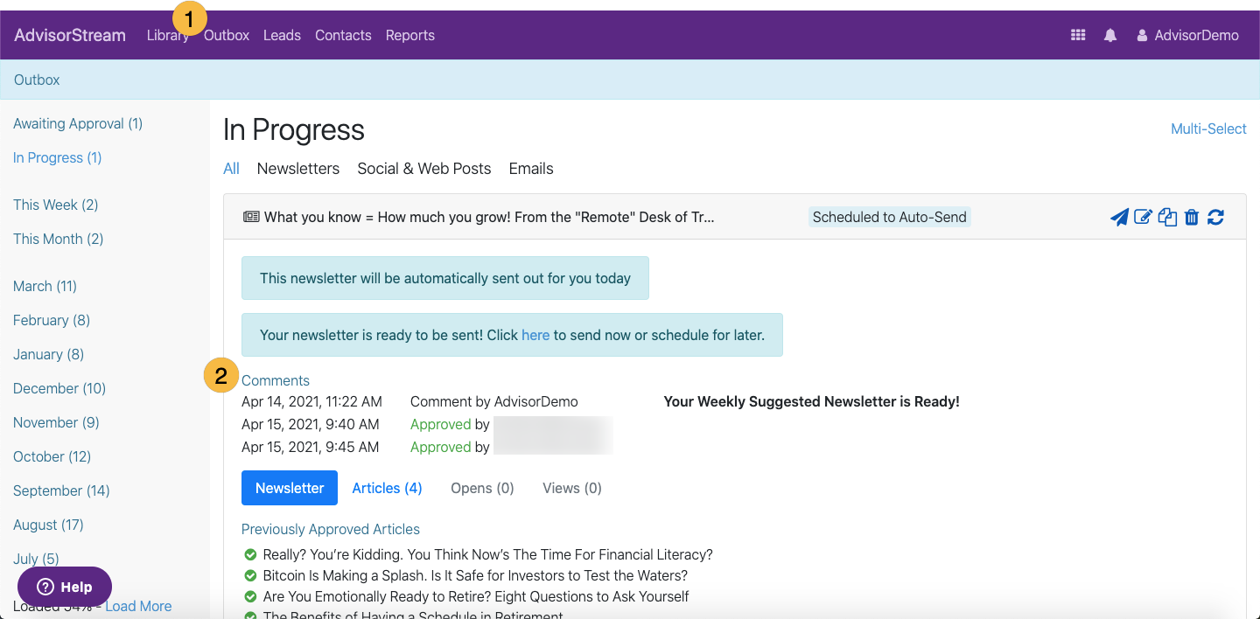
Task: Filter outbox by This Month (2)
Action: [59, 239]
